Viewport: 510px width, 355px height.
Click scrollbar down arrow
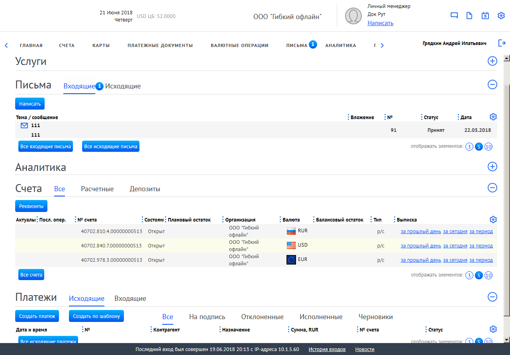point(507,339)
